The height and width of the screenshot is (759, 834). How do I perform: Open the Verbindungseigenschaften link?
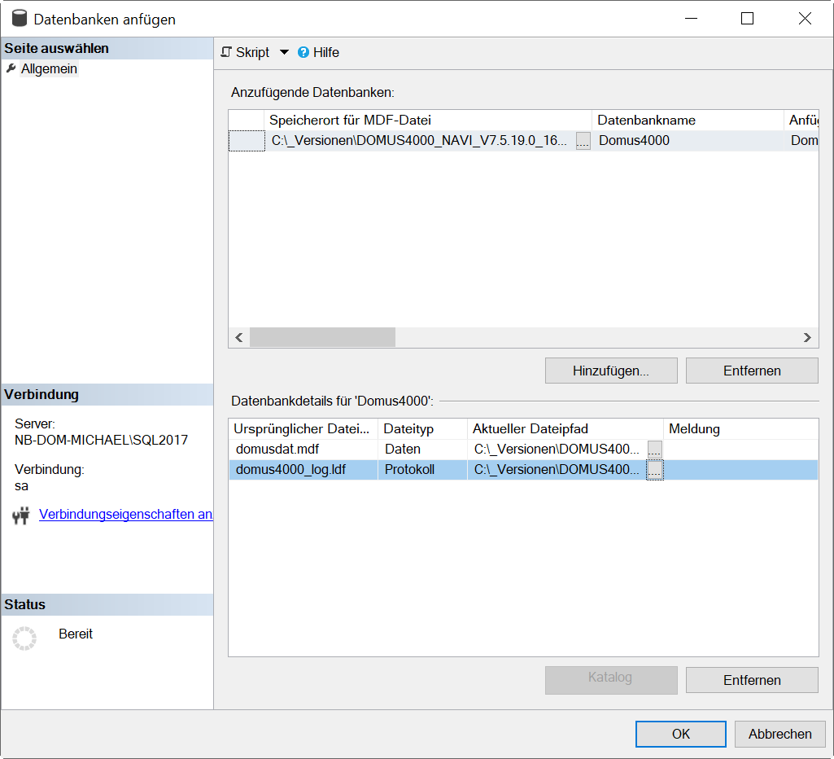pyautogui.click(x=126, y=514)
